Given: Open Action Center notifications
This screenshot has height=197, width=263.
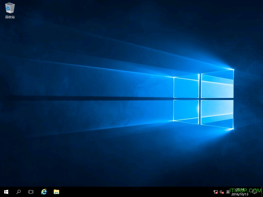Looking at the screenshot, I should [x=255, y=192].
